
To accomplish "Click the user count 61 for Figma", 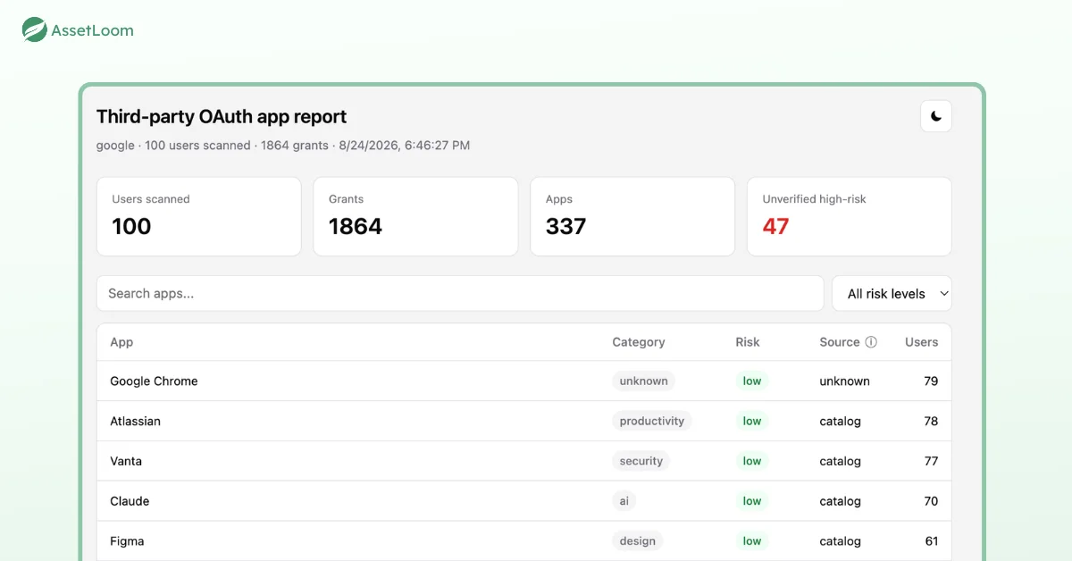I will click(x=932, y=541).
